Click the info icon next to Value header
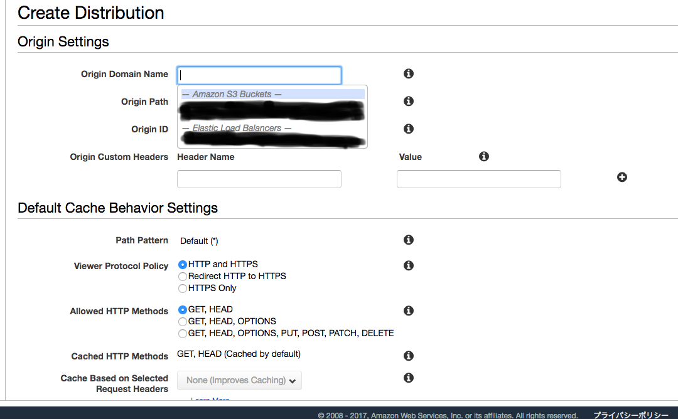Viewport: 678px width, 419px height. tap(484, 156)
